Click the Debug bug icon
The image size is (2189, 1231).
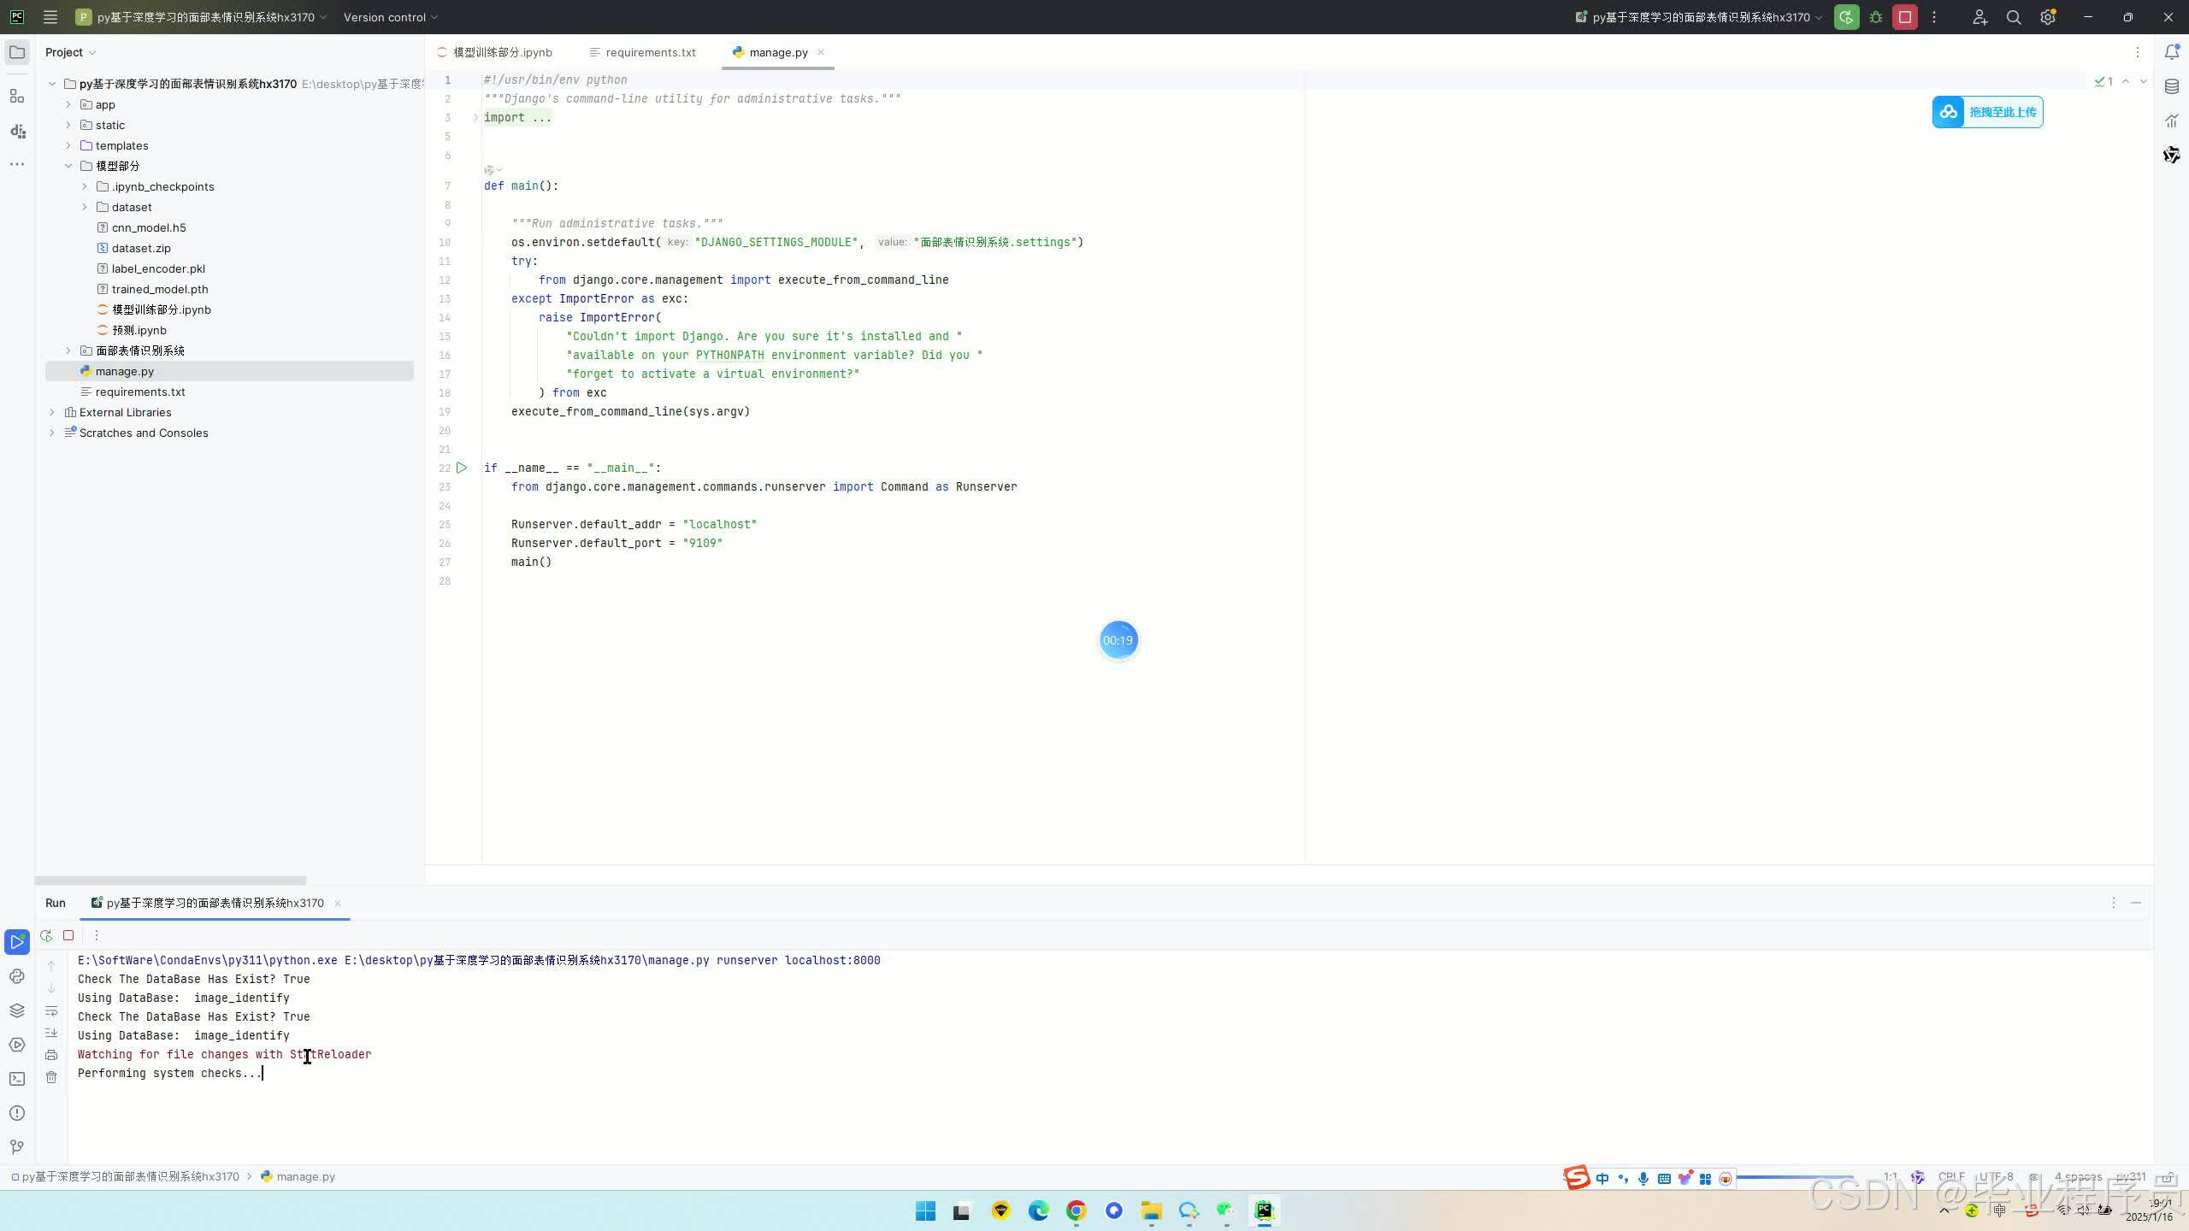point(1876,17)
